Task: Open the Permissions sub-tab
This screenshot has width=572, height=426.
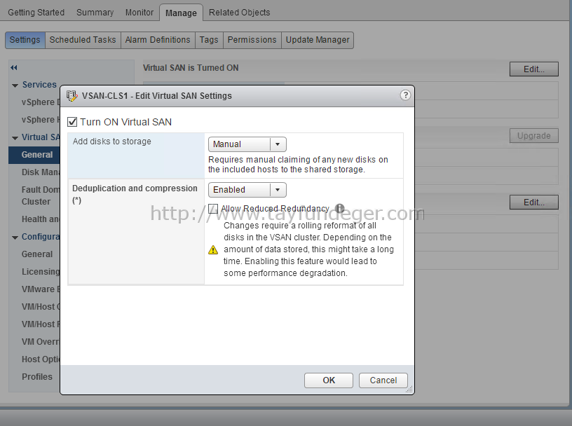Action: pyautogui.click(x=252, y=40)
